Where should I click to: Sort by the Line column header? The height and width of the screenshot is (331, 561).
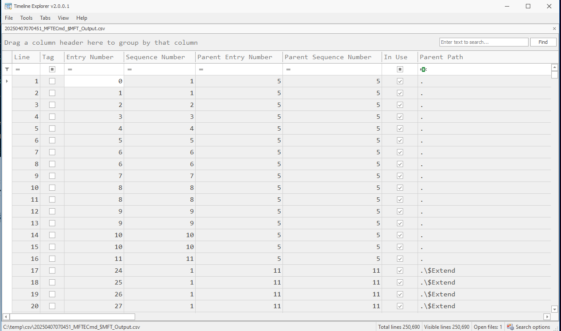tap(26, 57)
